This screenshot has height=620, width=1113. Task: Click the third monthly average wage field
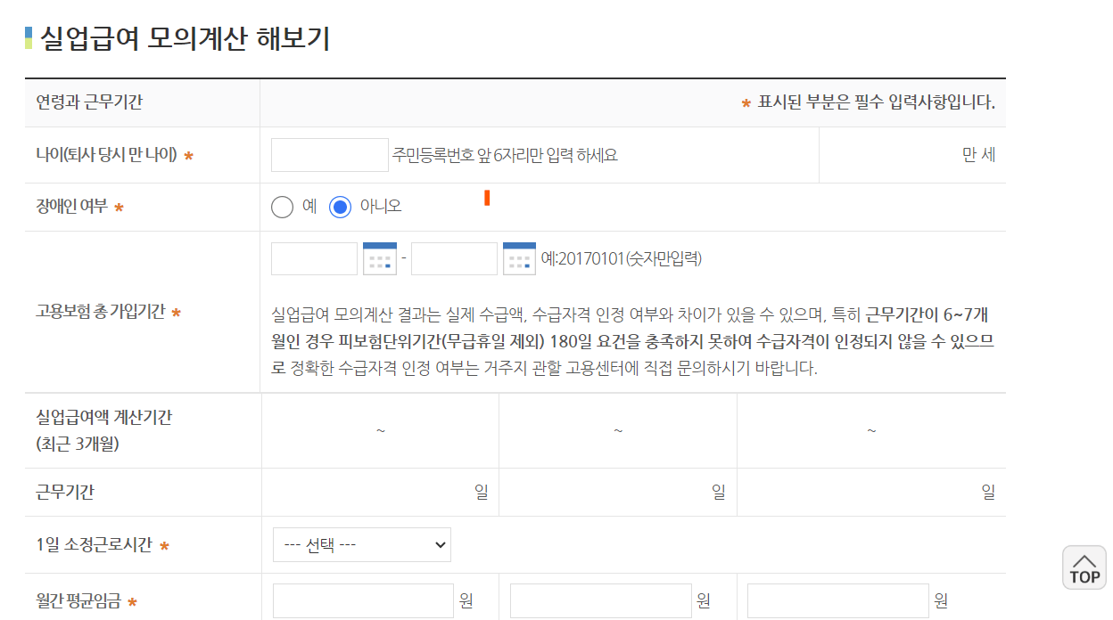pyautogui.click(x=837, y=600)
